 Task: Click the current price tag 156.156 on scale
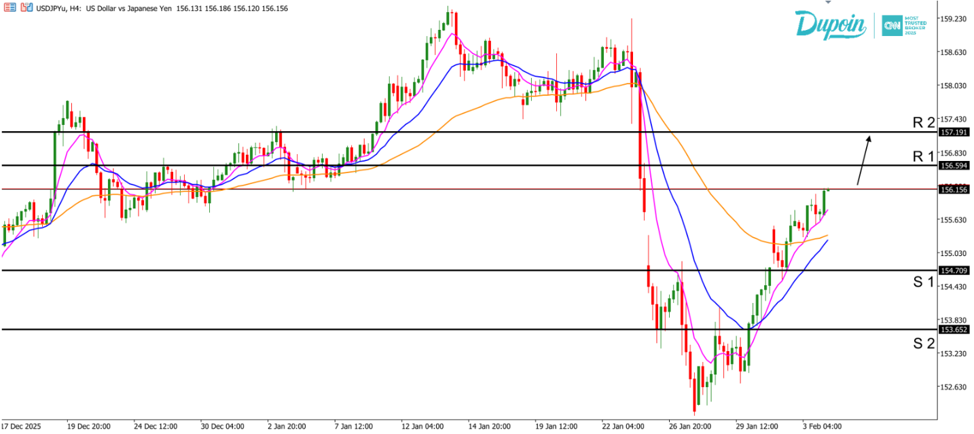pos(953,190)
